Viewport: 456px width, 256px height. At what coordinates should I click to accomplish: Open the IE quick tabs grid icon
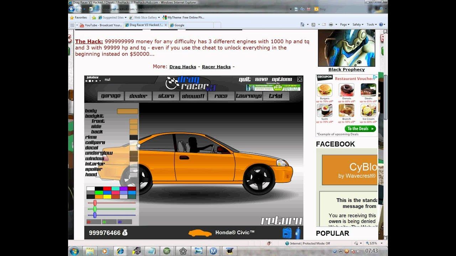[x=72, y=25]
